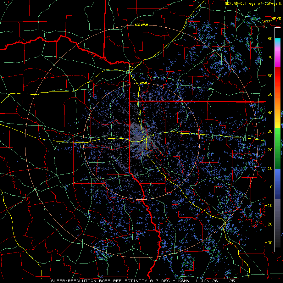Click the magenta-pink segment of the color bar
The width and height of the screenshot is (283, 283).
coord(278,57)
